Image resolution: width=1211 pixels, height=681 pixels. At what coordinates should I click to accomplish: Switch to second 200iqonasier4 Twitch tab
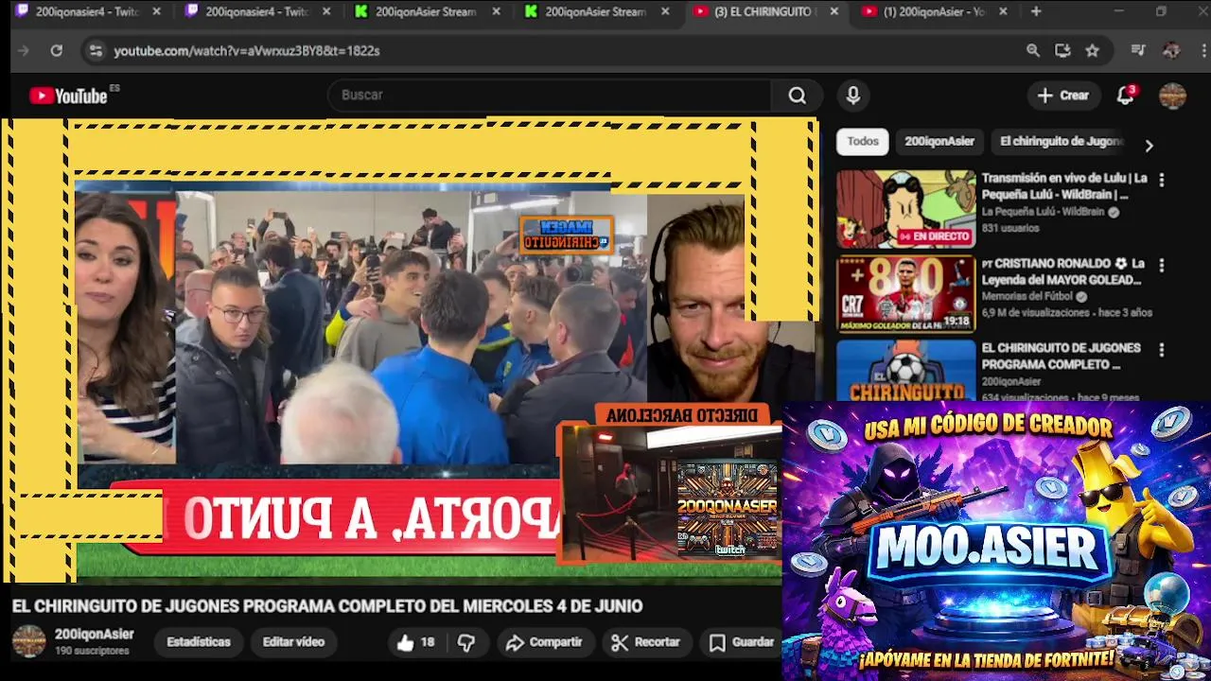pyautogui.click(x=256, y=12)
